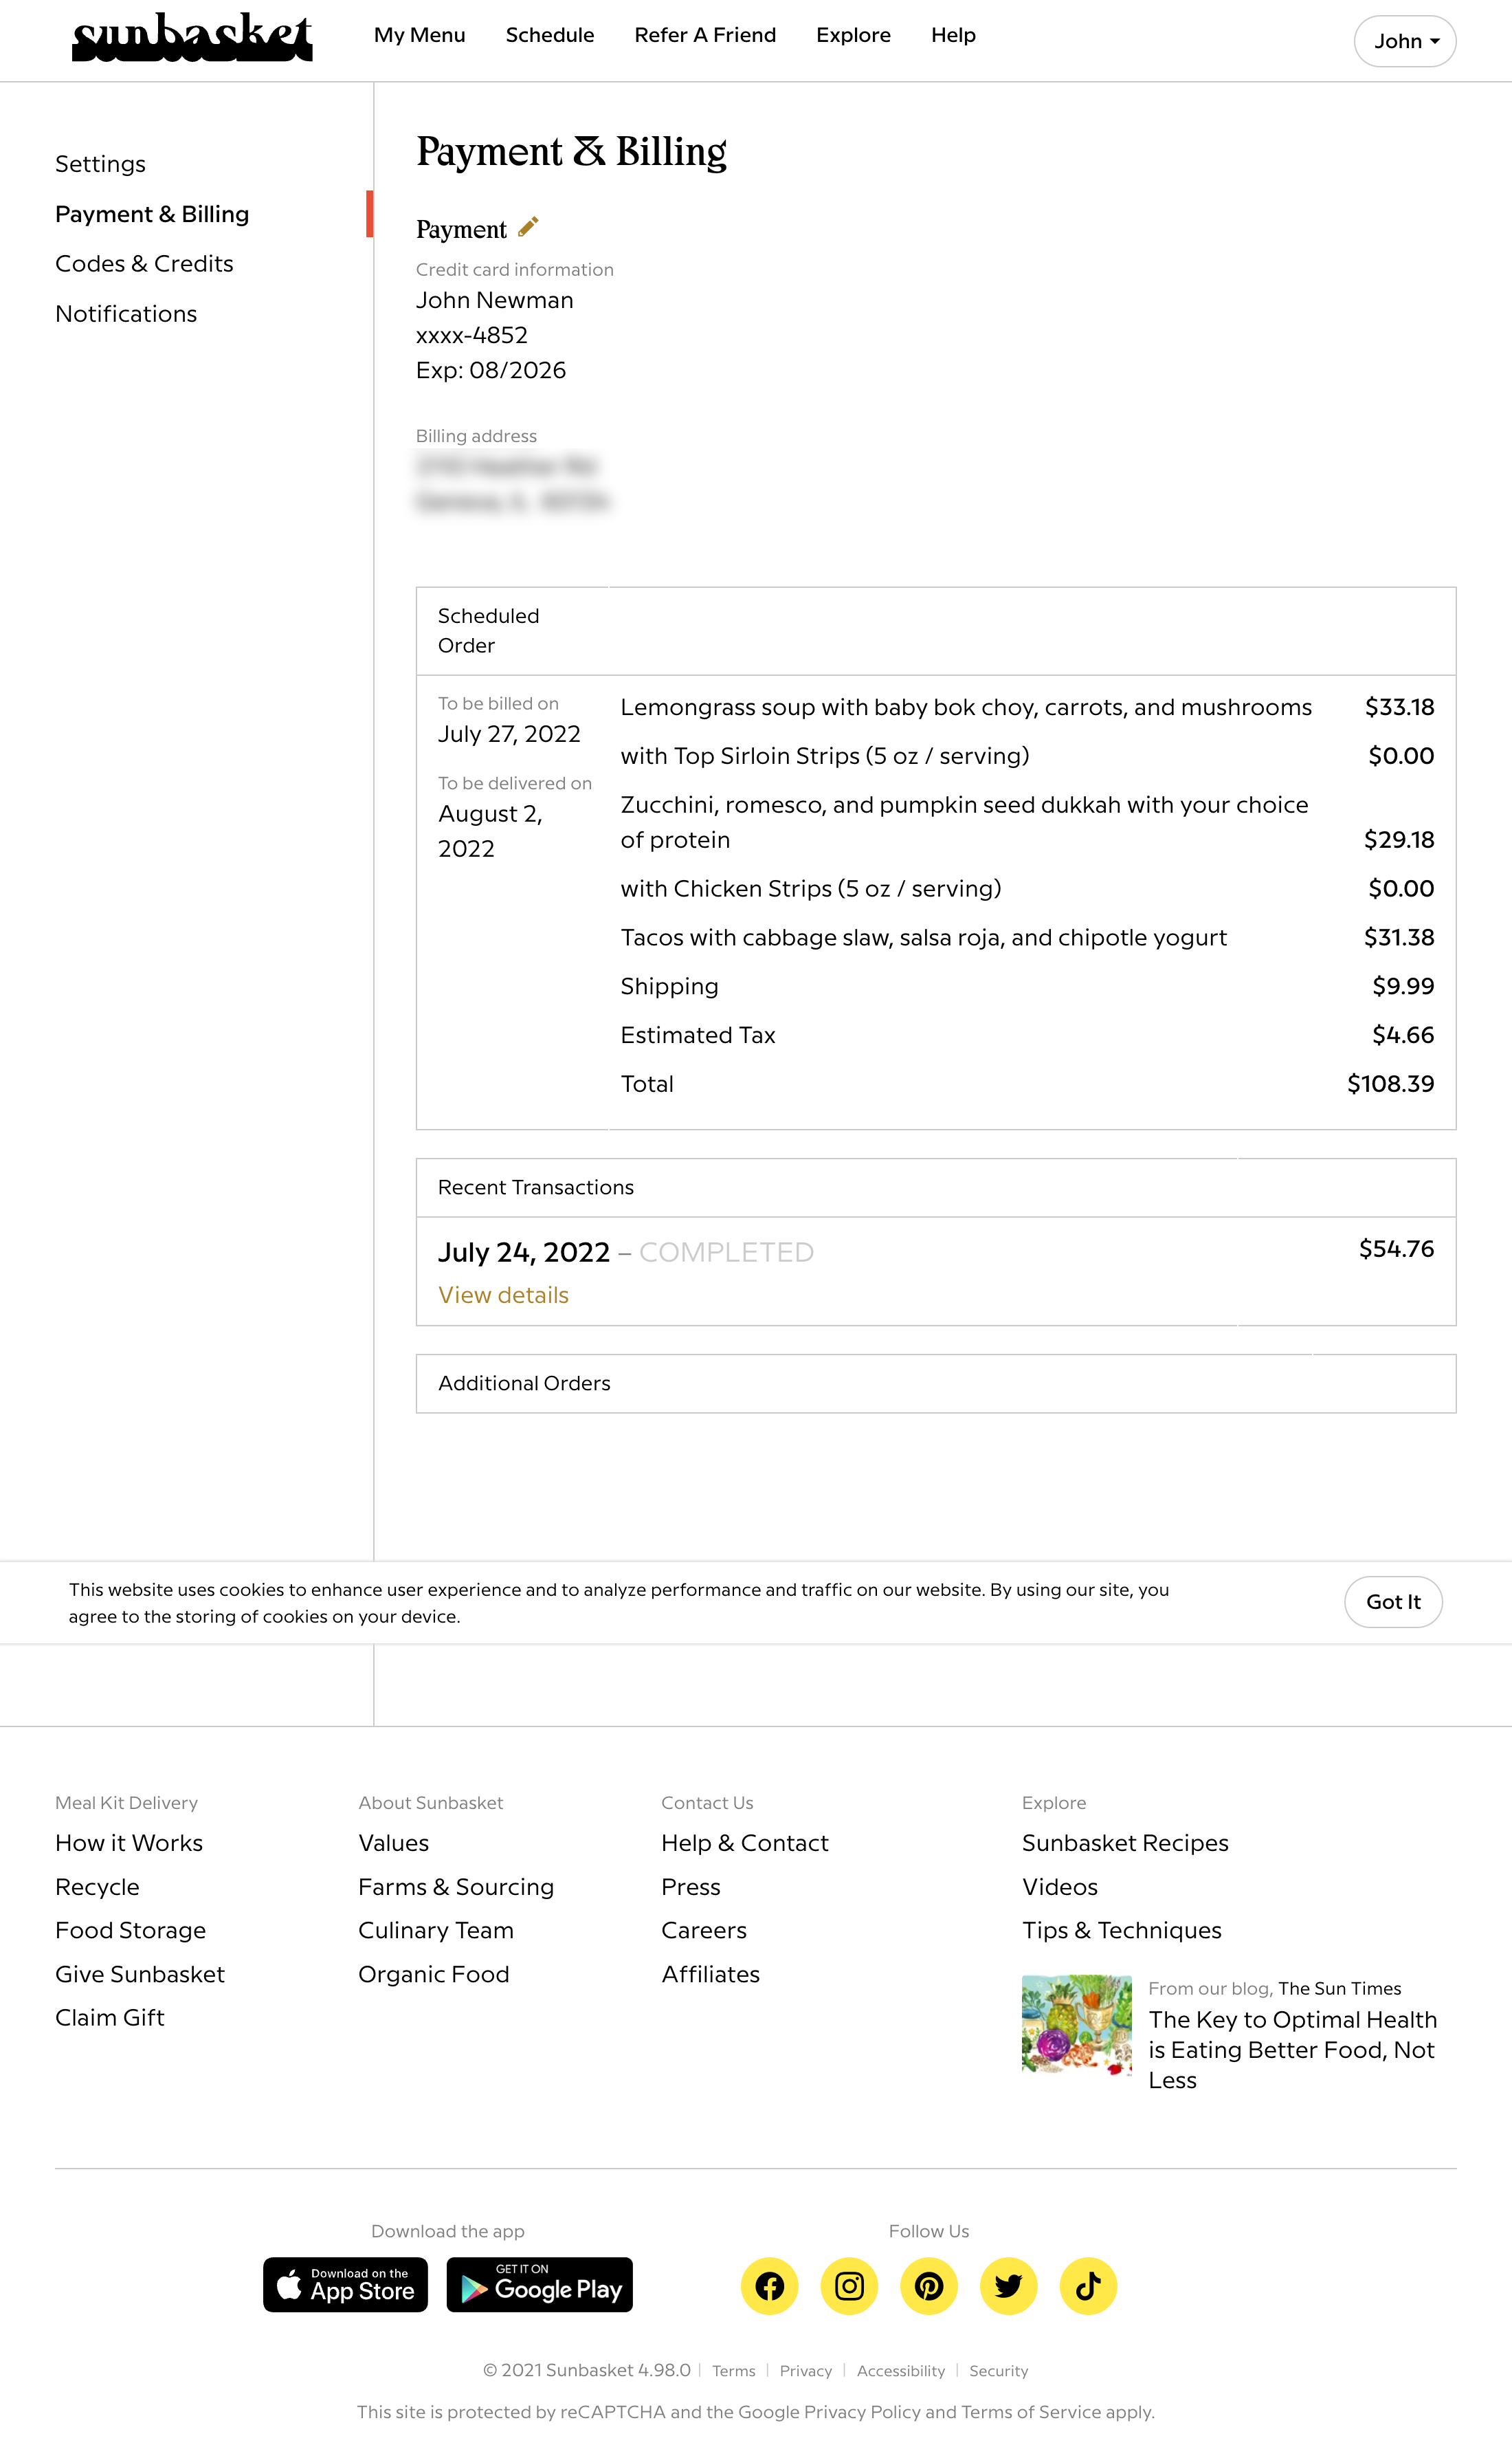1512x2445 pixels.
Task: Switch to Codes & Credits section
Action: [145, 263]
